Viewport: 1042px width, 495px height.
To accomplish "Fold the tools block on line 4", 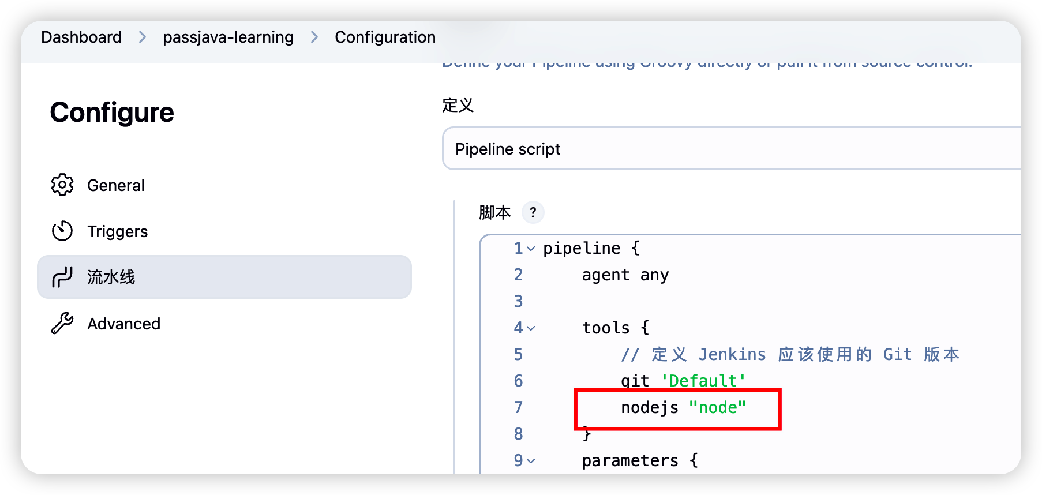I will click(531, 329).
